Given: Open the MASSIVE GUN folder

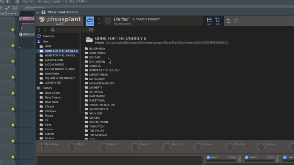Looking at the screenshot, I should pyautogui.click(x=54, y=60).
